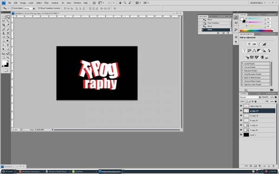Open the layer Opacity dropdown arrow
Image resolution: width=279 pixels, height=174 pixels.
click(276, 97)
